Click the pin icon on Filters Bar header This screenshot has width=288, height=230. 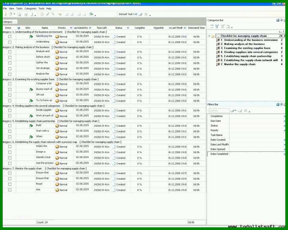(x=281, y=104)
